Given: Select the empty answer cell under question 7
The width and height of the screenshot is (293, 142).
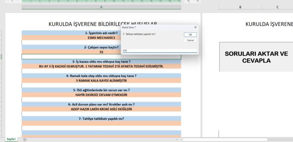Looking at the screenshot, I should [x=101, y=123].
